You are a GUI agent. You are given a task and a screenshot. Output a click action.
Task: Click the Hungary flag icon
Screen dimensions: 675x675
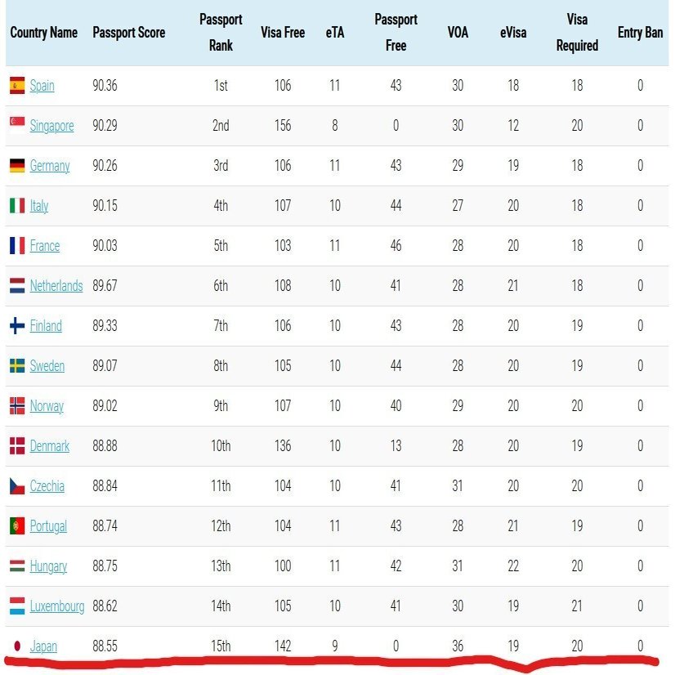17,565
